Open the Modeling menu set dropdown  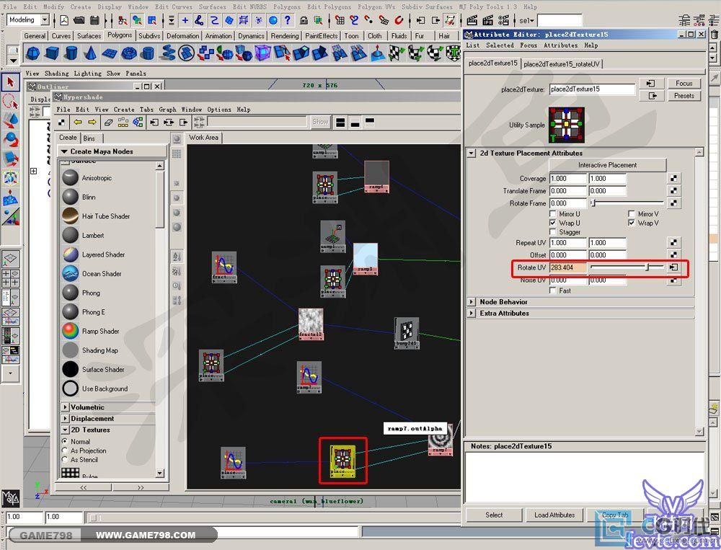point(45,19)
